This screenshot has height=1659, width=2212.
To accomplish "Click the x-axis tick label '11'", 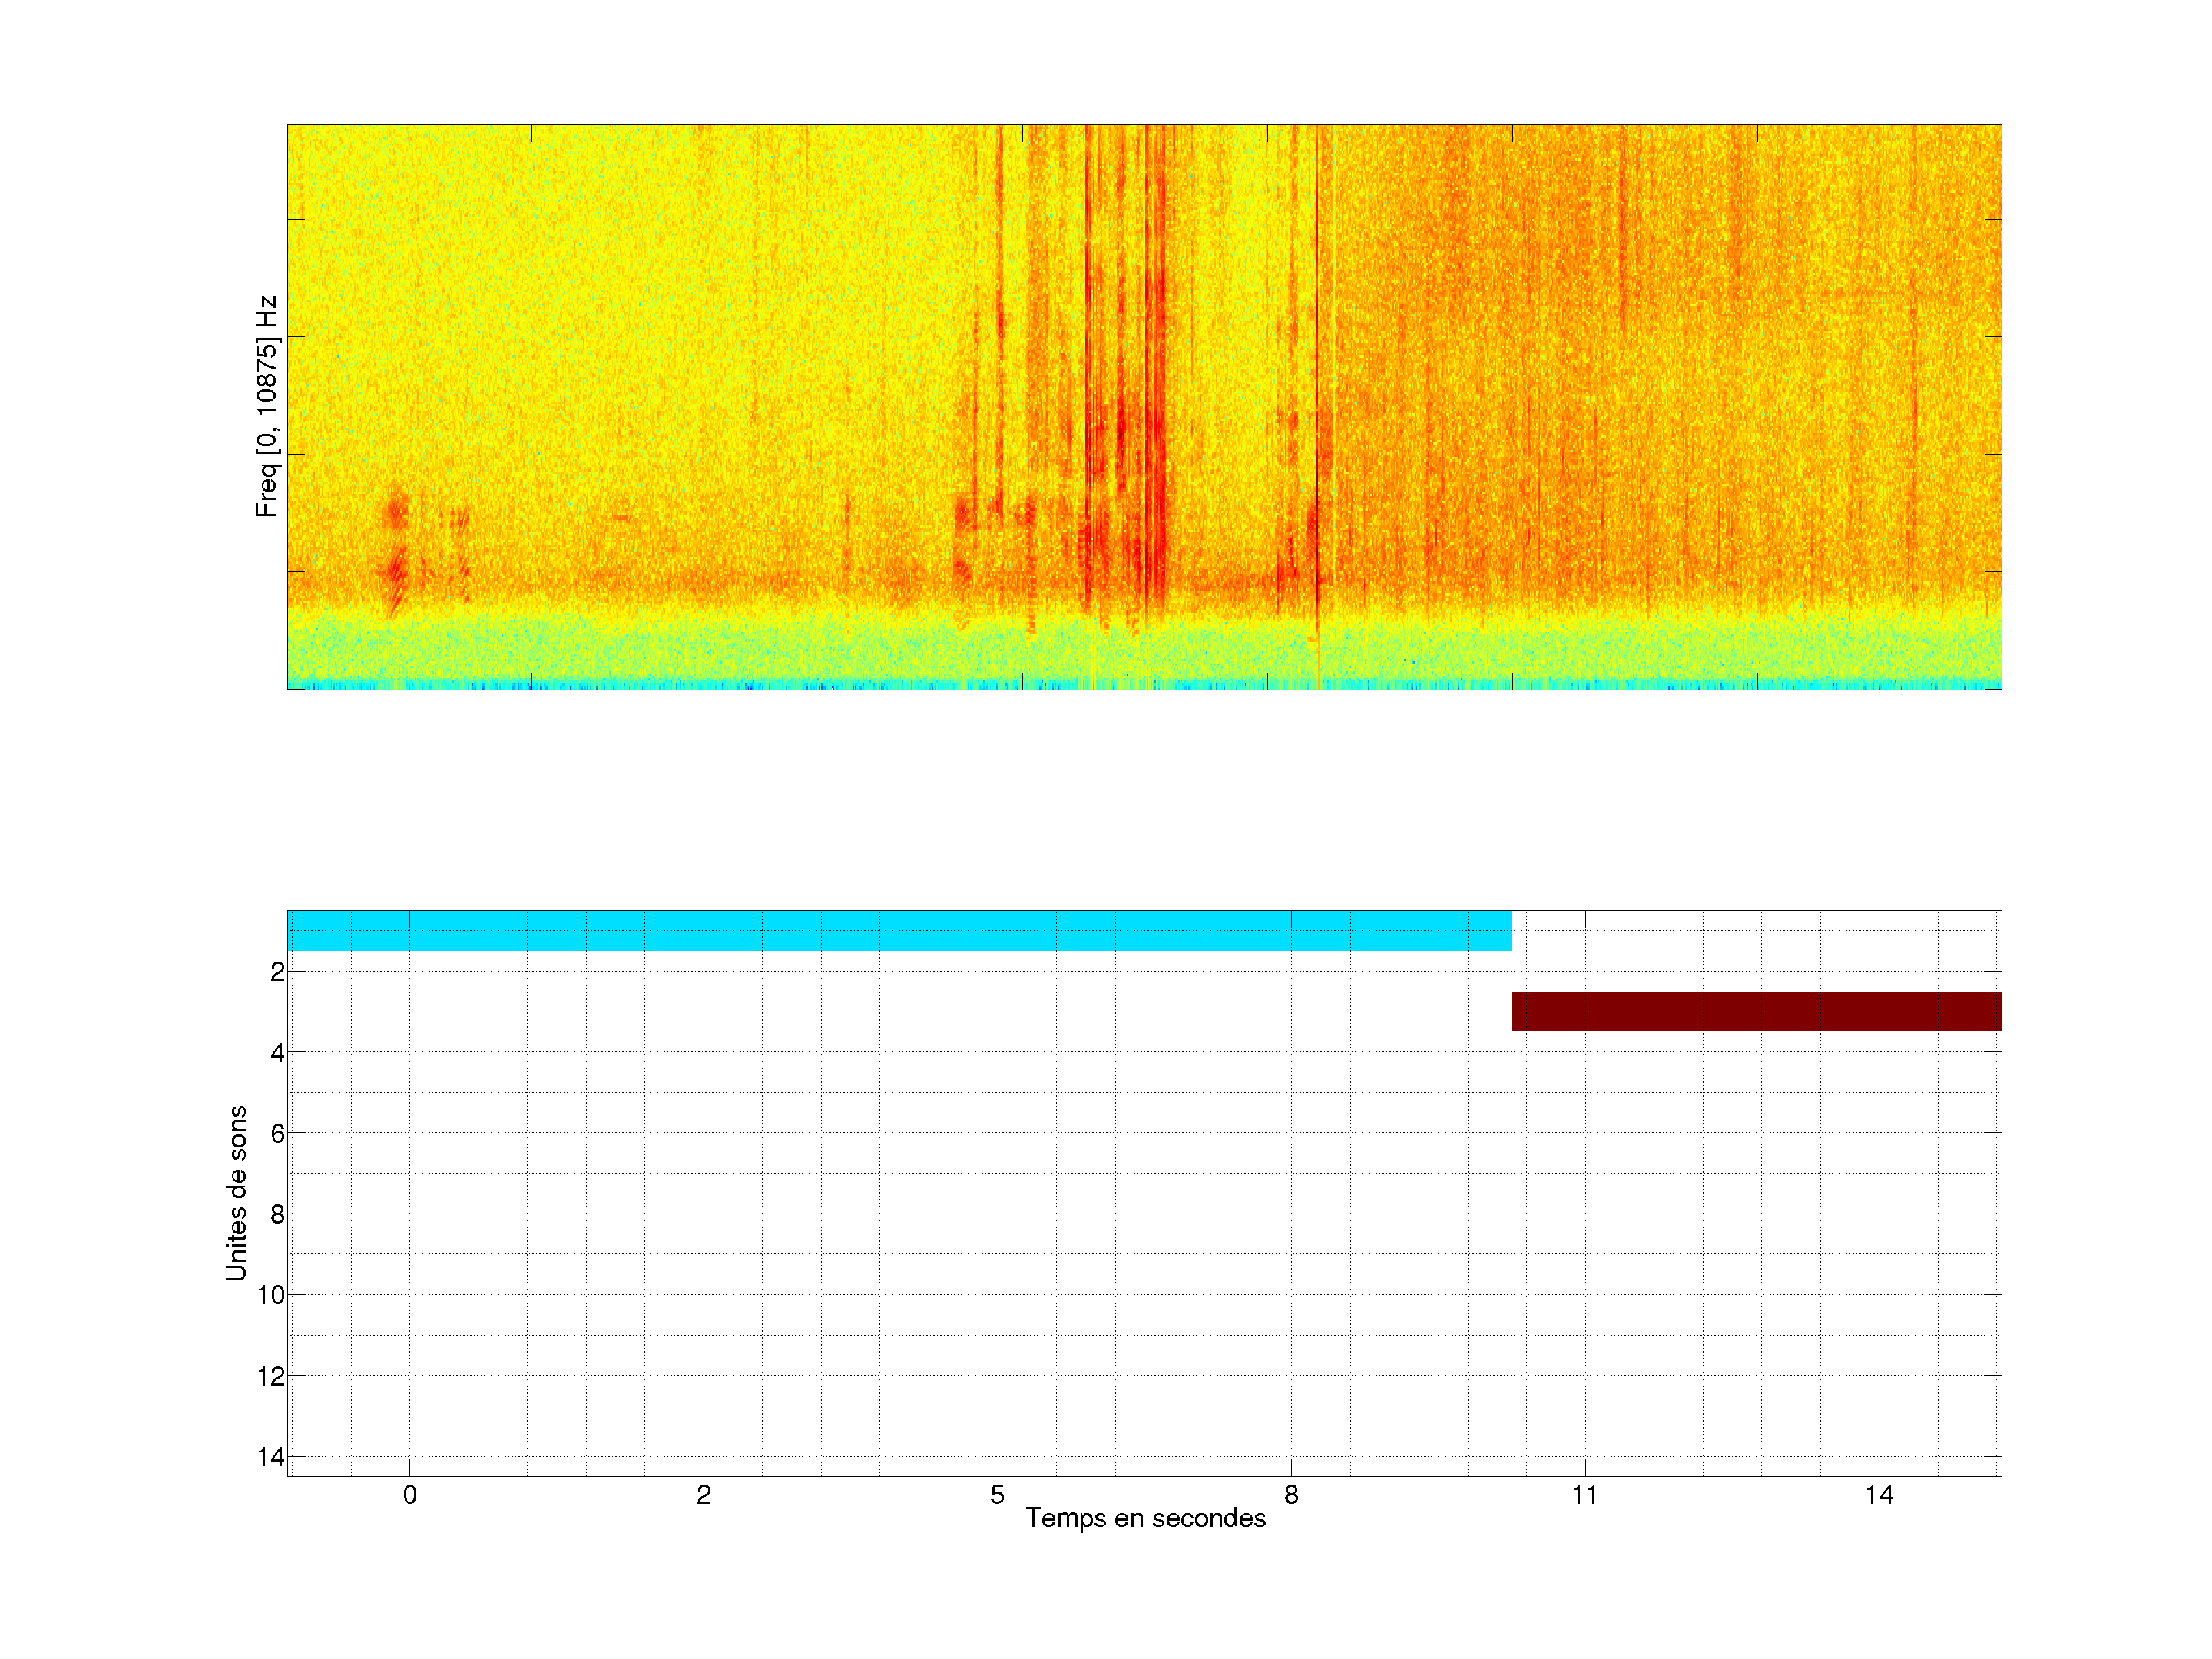I will pos(1585,1495).
